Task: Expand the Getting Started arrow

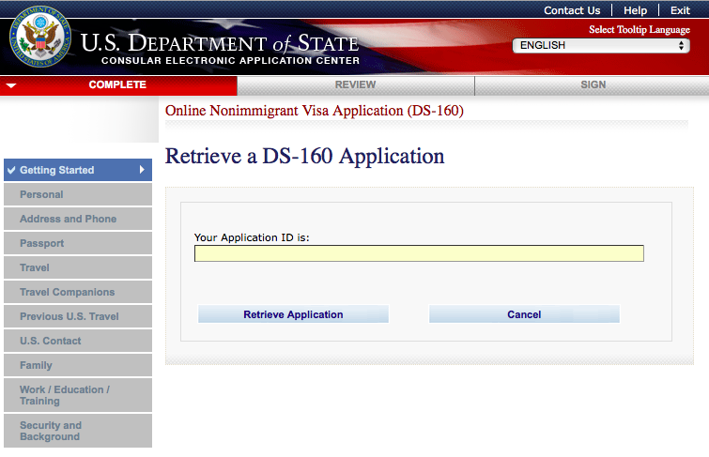Action: 142,170
